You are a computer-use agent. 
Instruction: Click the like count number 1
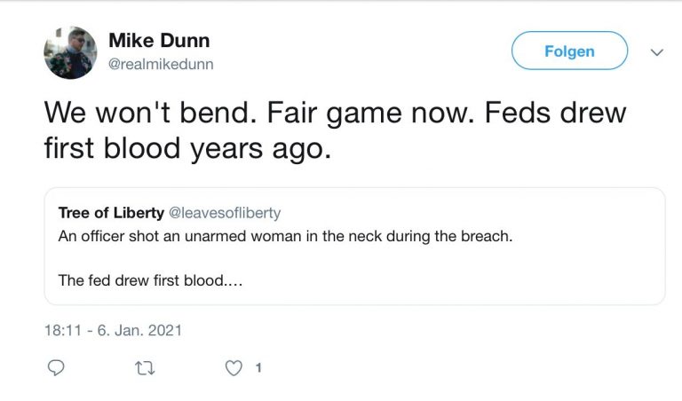[x=258, y=367]
